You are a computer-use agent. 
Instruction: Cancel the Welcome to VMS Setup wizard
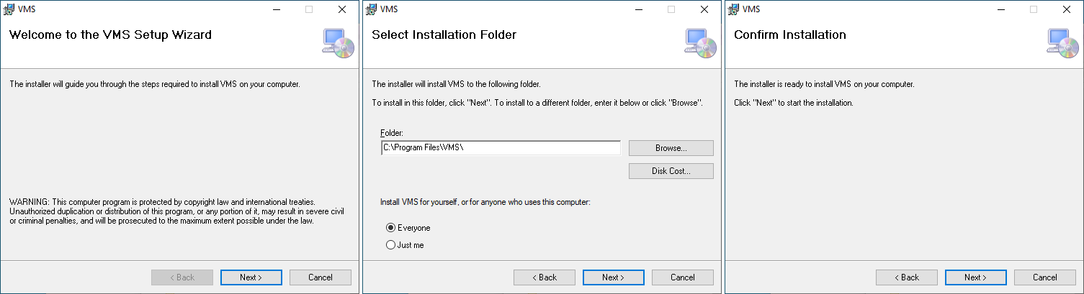click(x=321, y=277)
